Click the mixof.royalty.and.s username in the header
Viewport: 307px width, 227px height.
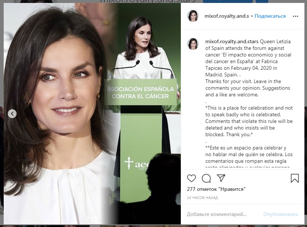227,16
